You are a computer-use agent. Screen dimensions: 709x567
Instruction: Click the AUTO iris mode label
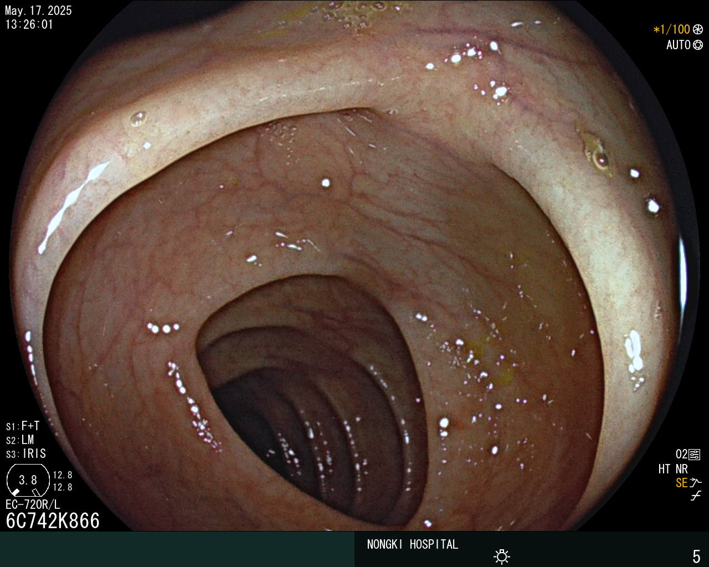point(679,45)
